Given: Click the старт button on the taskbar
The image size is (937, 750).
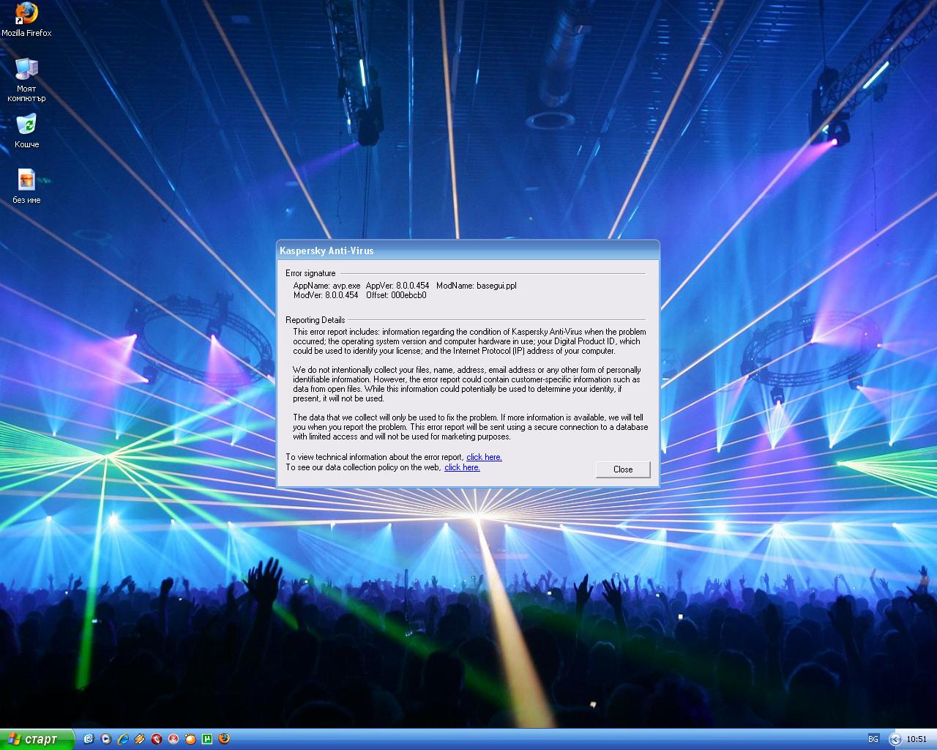Looking at the screenshot, I should (37, 739).
